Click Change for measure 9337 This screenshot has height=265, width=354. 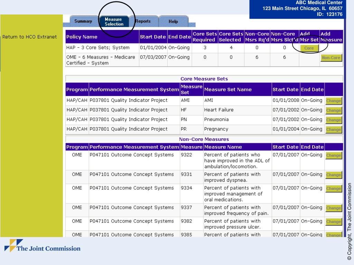[x=334, y=208]
